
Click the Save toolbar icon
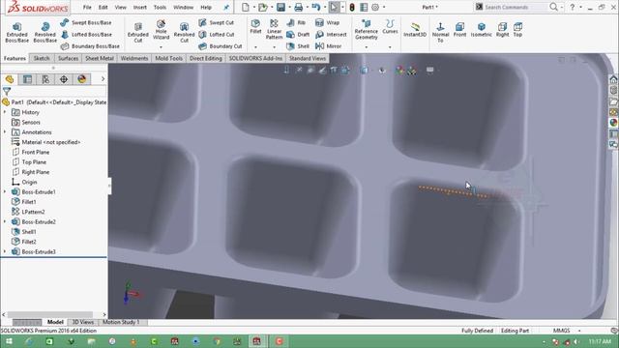tap(280, 7)
